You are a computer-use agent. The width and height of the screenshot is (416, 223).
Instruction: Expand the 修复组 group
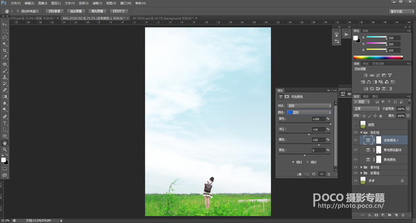(x=361, y=173)
